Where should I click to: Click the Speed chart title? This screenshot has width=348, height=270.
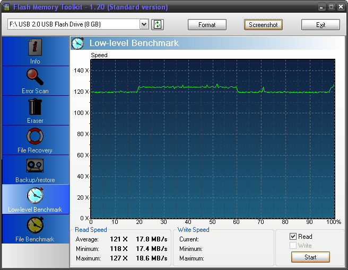point(99,55)
